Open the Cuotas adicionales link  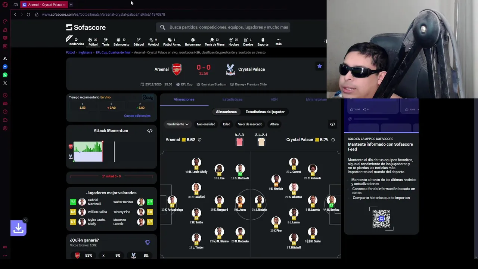pos(137,116)
